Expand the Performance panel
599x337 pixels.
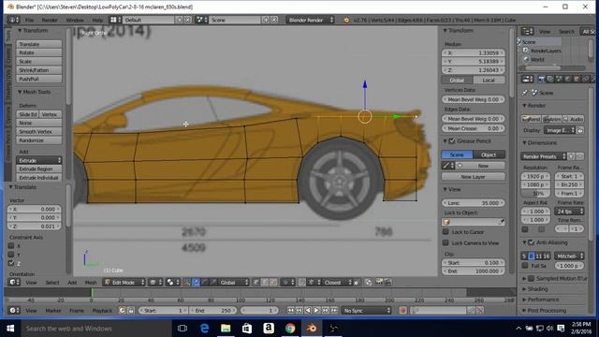543,300
